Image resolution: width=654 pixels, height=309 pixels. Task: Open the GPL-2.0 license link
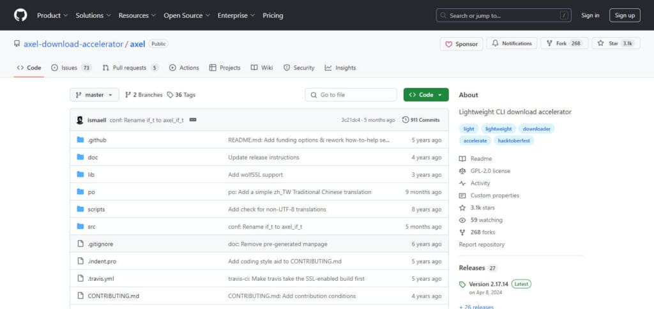click(490, 171)
